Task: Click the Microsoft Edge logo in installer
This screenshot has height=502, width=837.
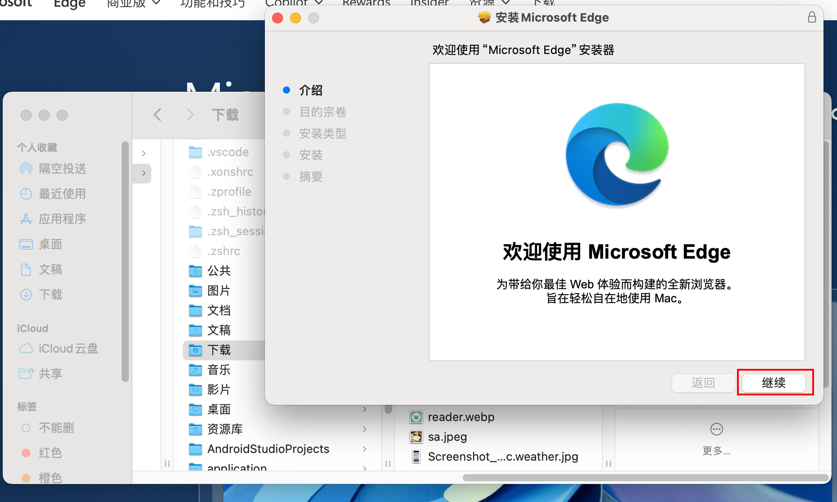Action: tap(617, 154)
